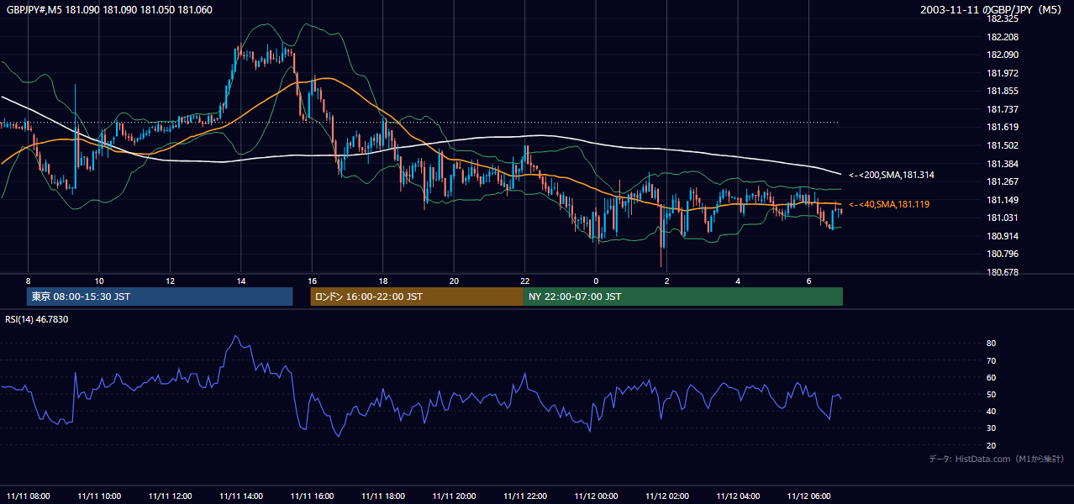This screenshot has height=504, width=1074.
Task: Click RSI axis level 60
Action: click(x=992, y=377)
